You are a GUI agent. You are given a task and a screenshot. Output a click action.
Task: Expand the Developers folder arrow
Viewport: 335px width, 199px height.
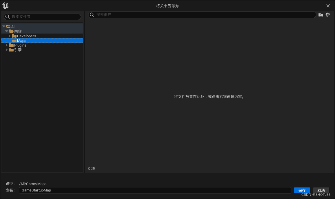(10, 36)
